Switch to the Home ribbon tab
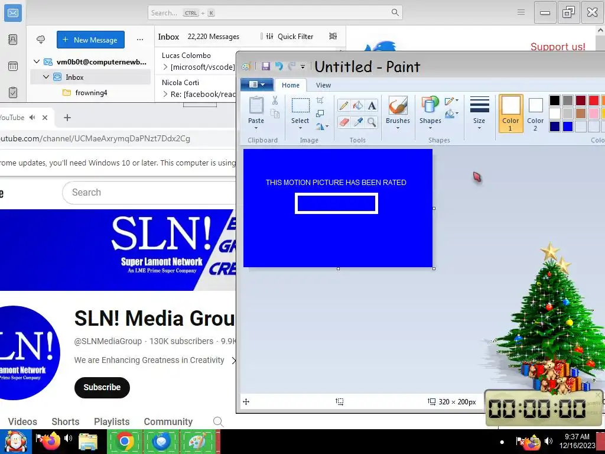 coord(291,85)
